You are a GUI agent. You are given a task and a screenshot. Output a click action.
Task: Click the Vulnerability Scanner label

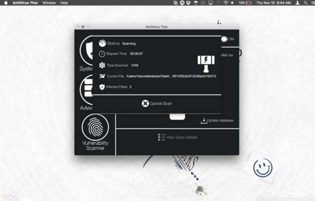tap(95, 146)
